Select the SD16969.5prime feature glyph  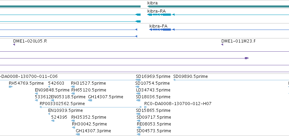[138, 80]
